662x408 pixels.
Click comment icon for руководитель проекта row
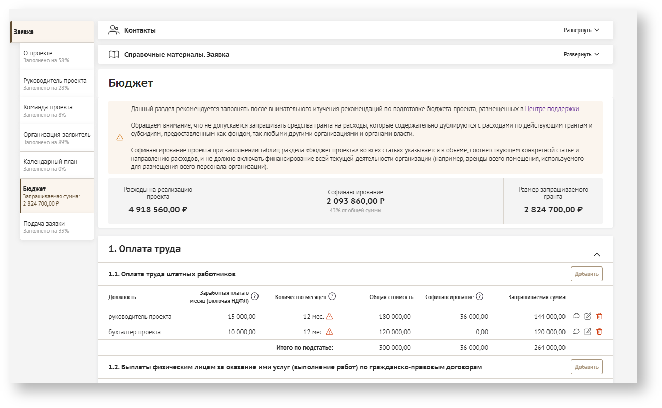click(576, 317)
